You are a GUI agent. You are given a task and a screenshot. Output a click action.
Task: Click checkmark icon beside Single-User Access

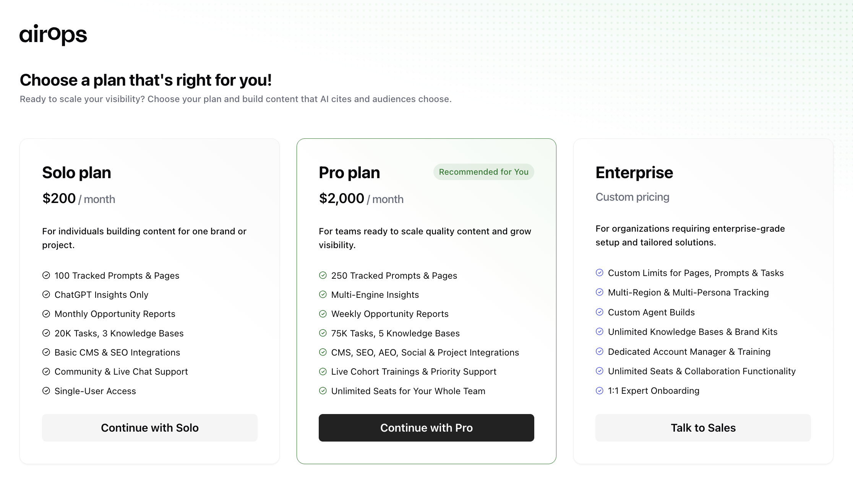pyautogui.click(x=46, y=391)
